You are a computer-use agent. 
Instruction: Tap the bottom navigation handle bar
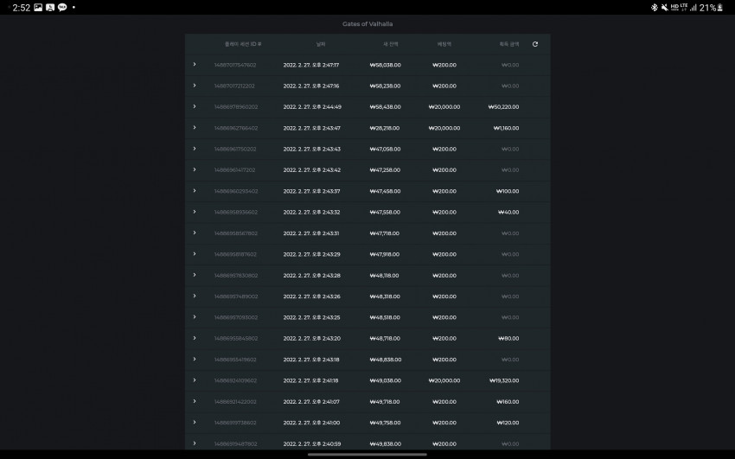(367, 455)
